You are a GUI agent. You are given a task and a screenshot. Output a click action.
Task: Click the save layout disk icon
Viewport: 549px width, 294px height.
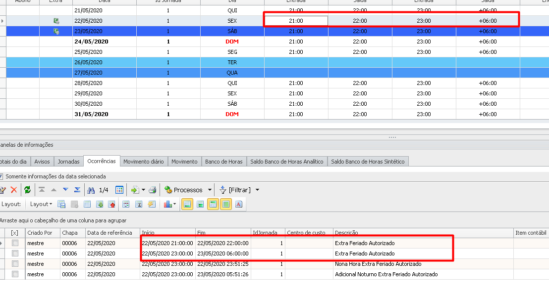click(61, 204)
